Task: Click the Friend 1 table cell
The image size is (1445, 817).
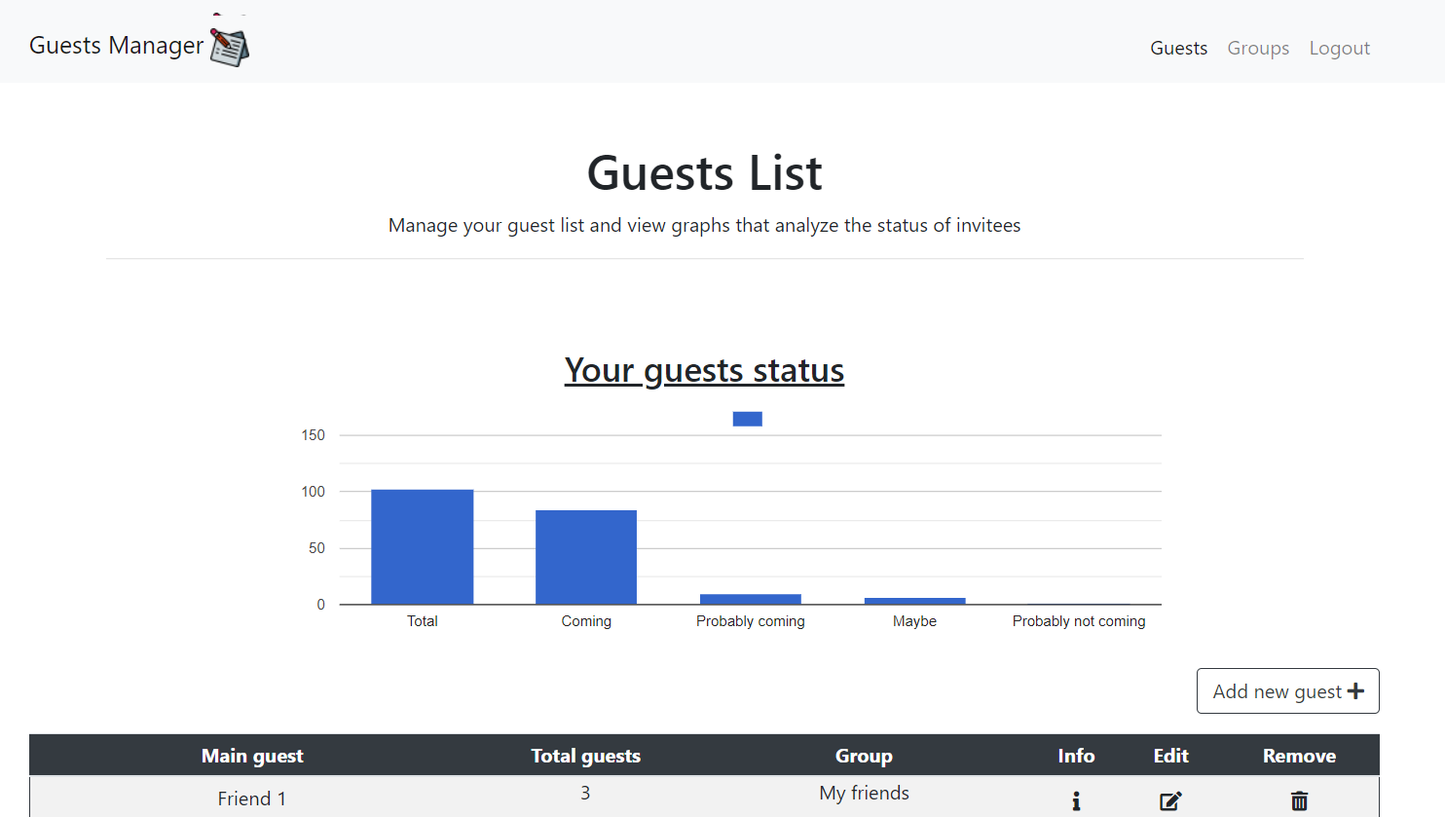Action: tap(252, 798)
